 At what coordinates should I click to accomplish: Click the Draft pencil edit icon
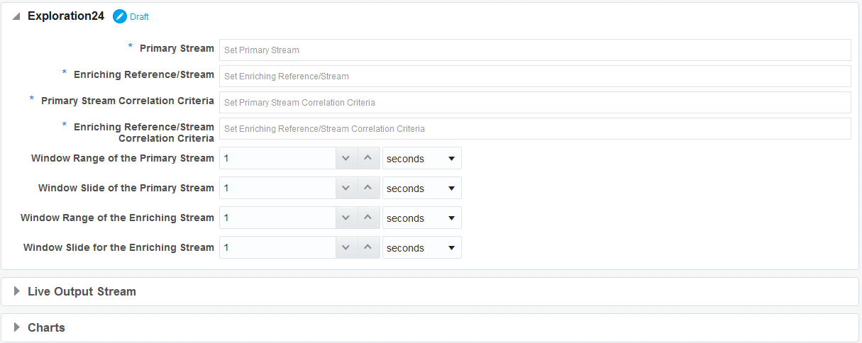120,16
